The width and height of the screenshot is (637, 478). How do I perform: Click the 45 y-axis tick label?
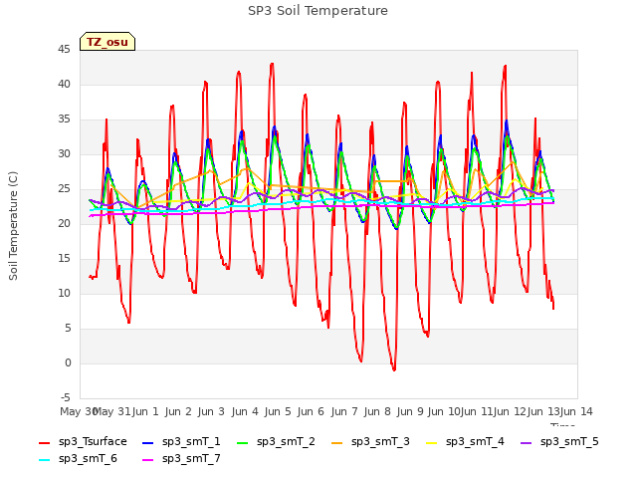64,50
